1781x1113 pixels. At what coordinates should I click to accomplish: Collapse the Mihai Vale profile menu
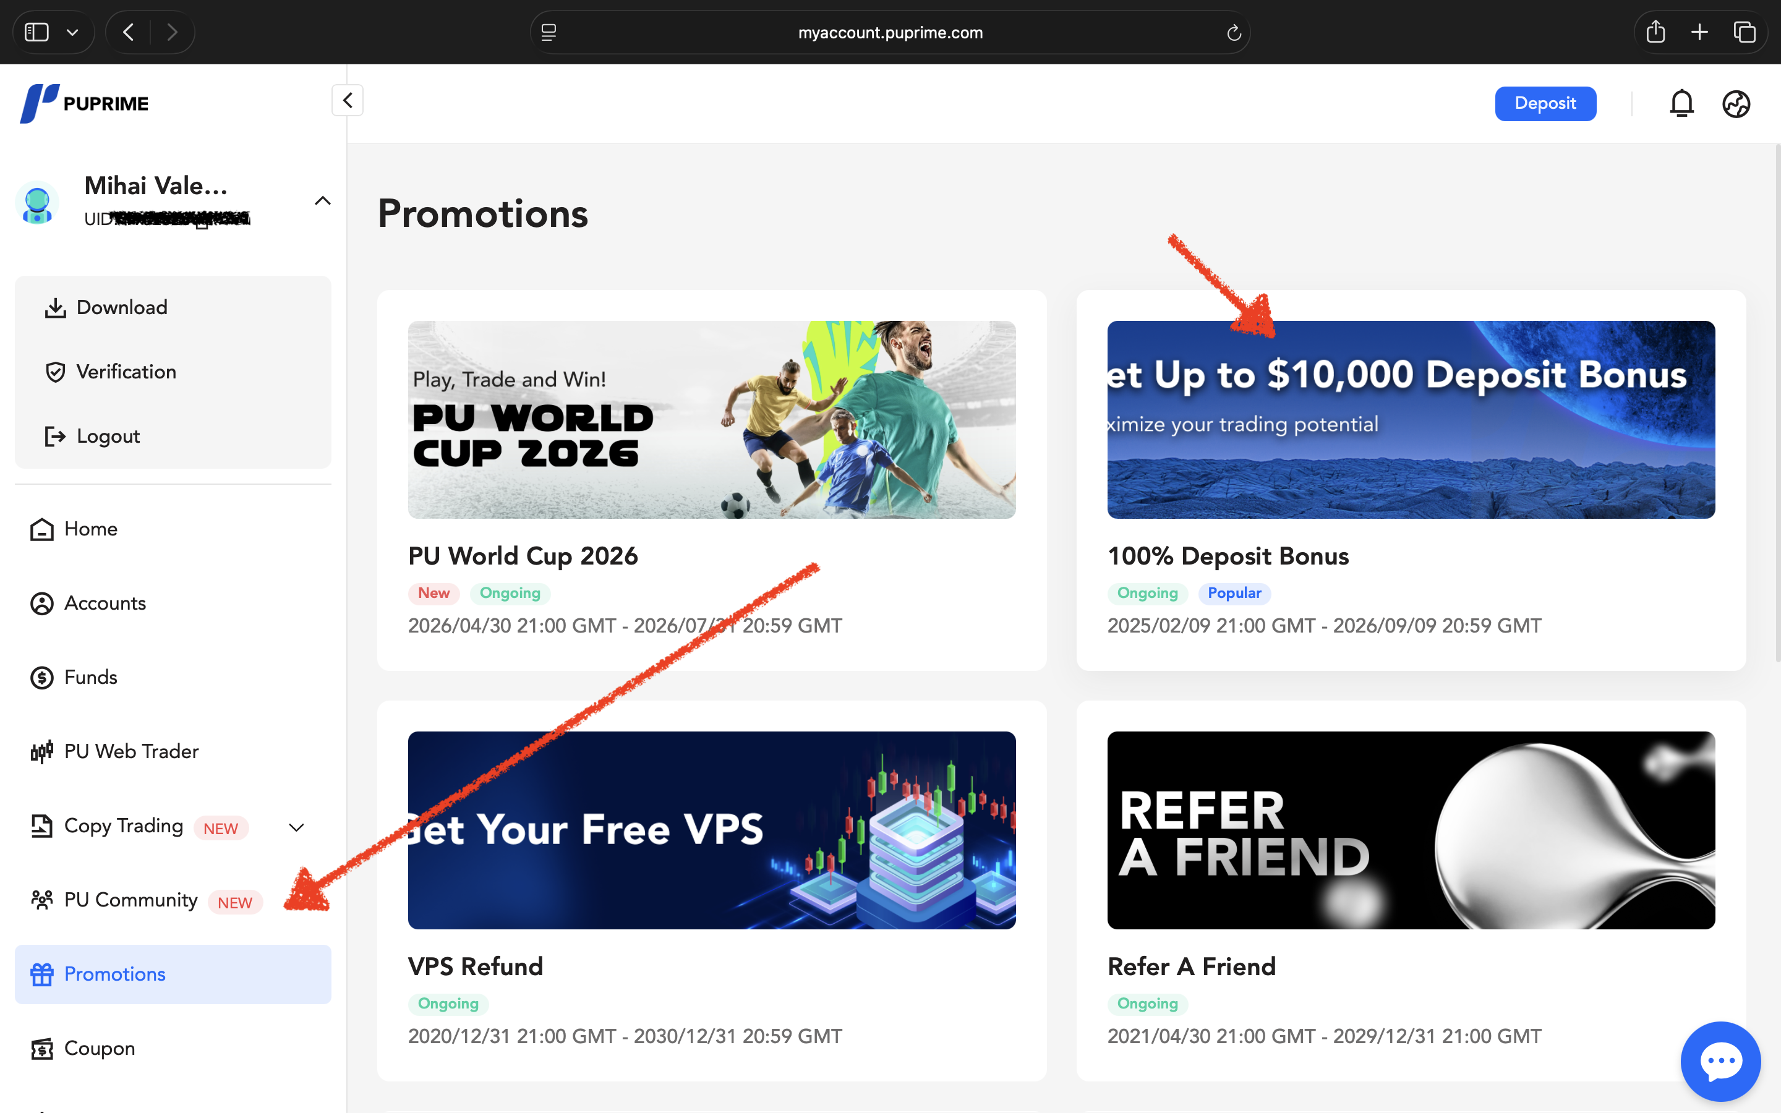point(322,201)
